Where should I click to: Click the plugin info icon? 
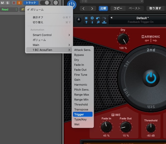92,22
